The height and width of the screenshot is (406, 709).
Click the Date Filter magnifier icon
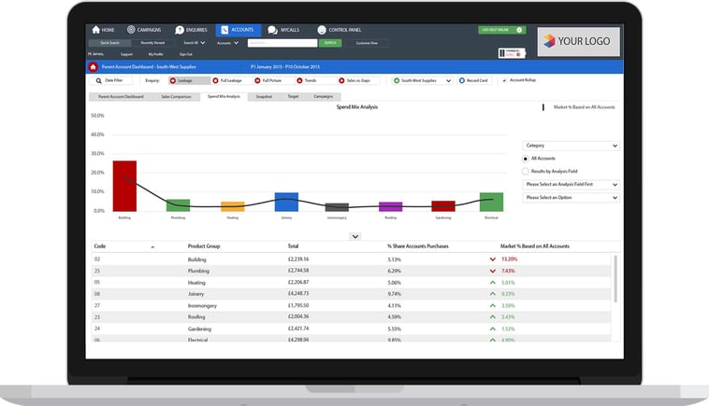click(x=97, y=80)
